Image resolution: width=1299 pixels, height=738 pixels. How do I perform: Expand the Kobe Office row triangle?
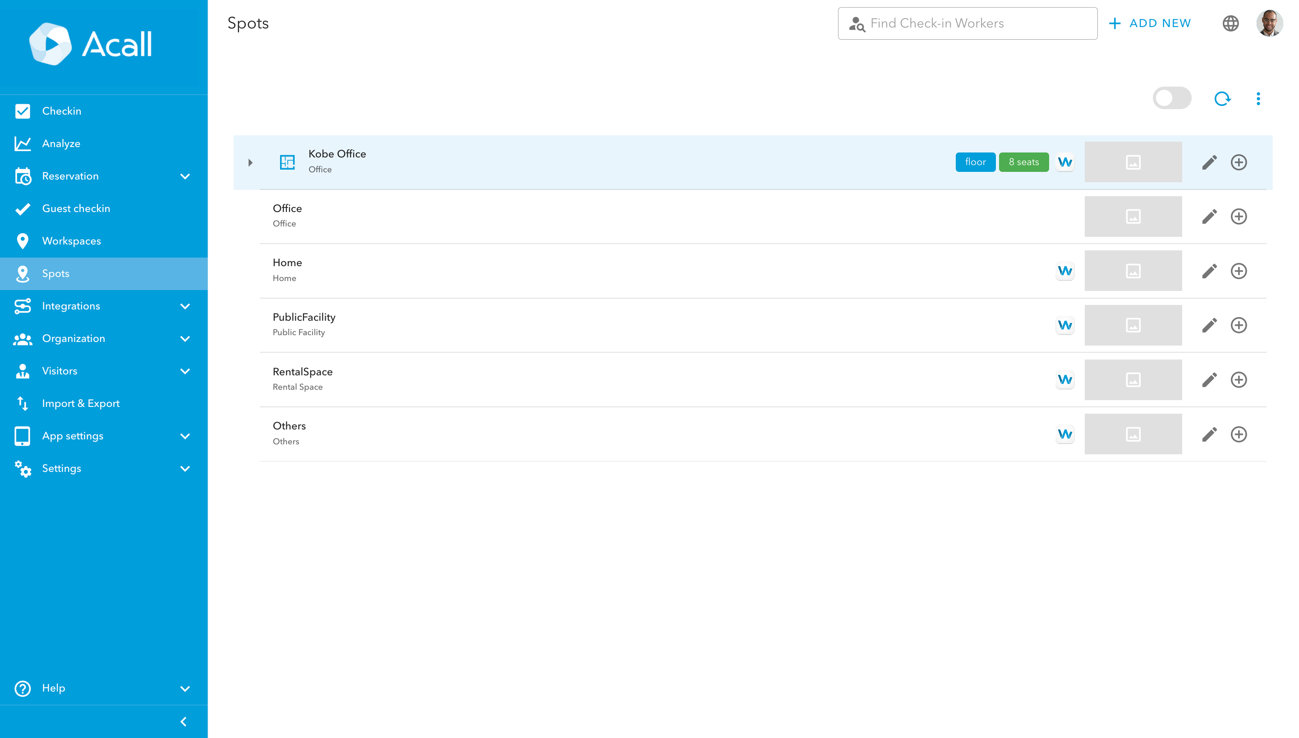(250, 162)
